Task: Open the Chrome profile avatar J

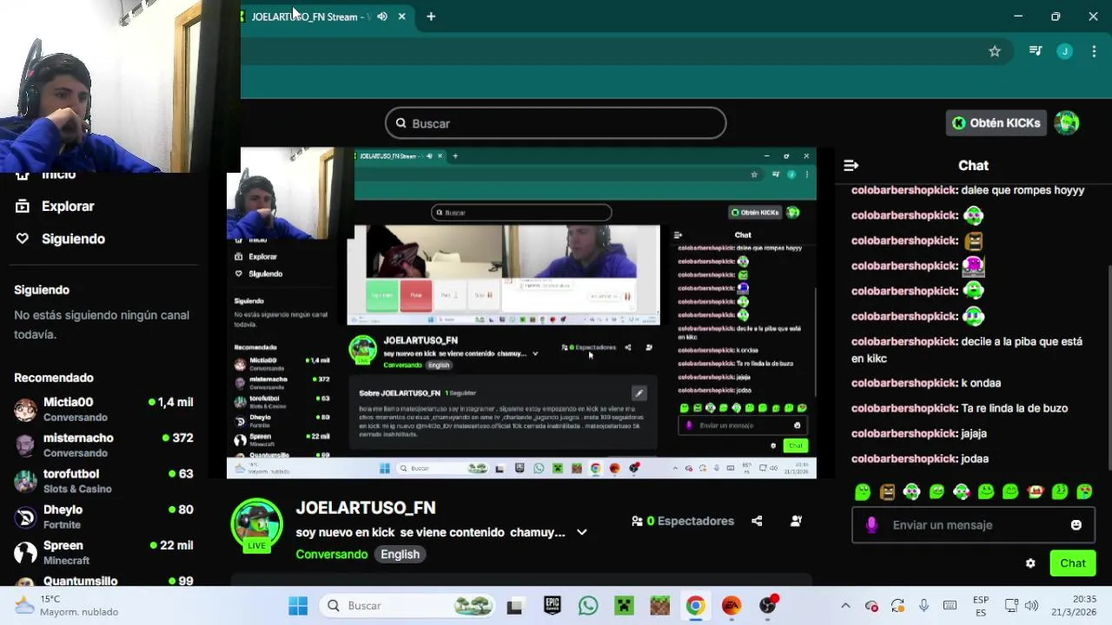Action: (x=1065, y=51)
